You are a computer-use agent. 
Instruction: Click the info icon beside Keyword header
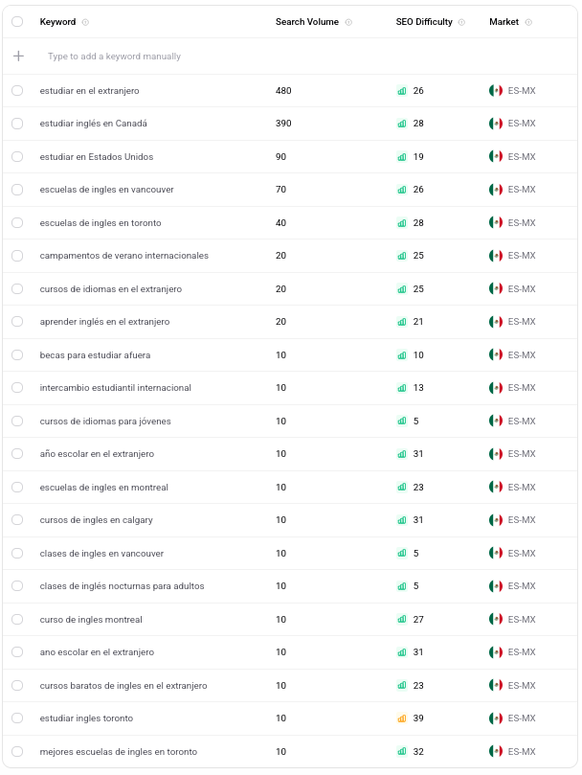pos(85,22)
